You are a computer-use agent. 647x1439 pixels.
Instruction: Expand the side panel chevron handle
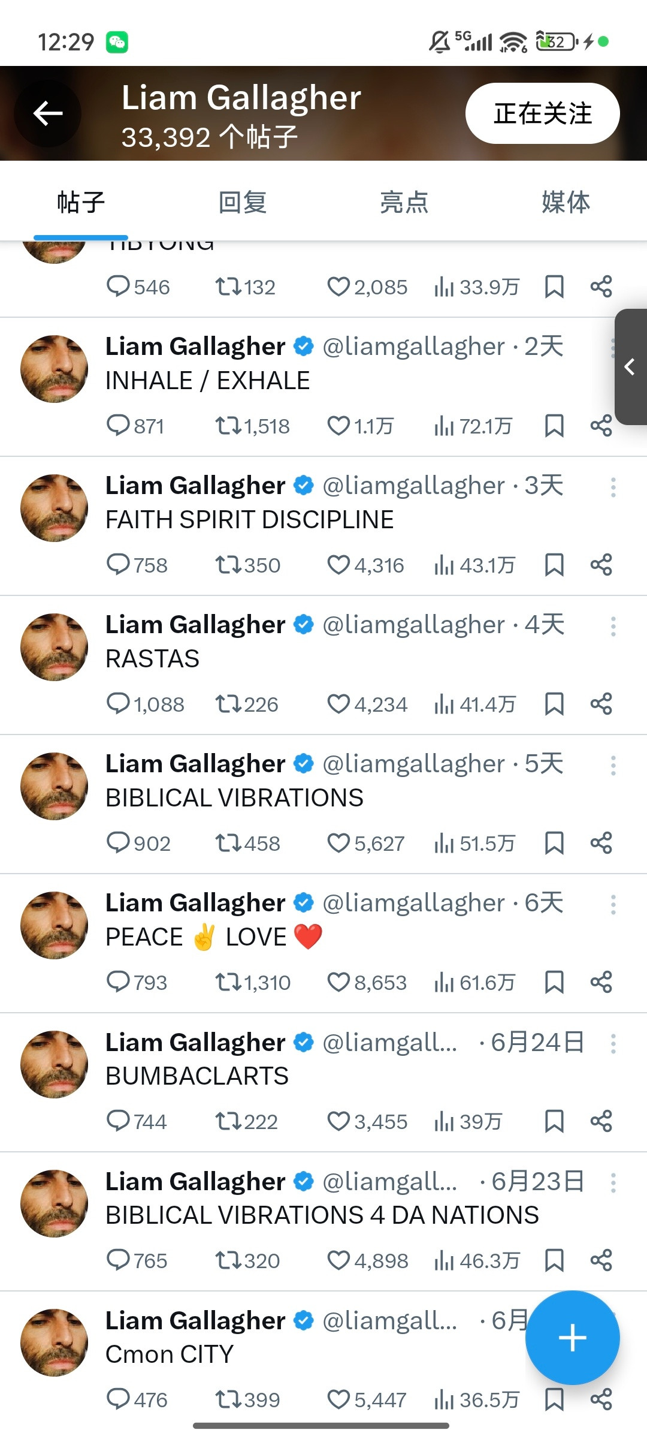(x=630, y=367)
